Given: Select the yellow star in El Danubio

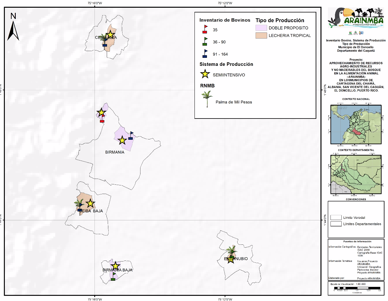Looking at the screenshot, I should point(230,259).
